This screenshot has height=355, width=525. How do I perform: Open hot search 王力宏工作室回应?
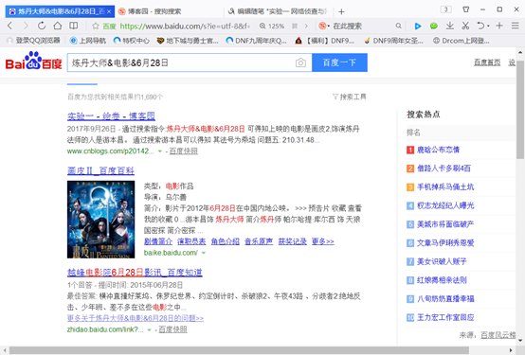pyautogui.click(x=445, y=317)
